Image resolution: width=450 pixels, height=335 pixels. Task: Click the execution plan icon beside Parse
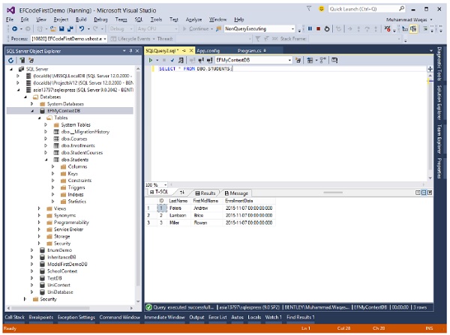(x=181, y=60)
